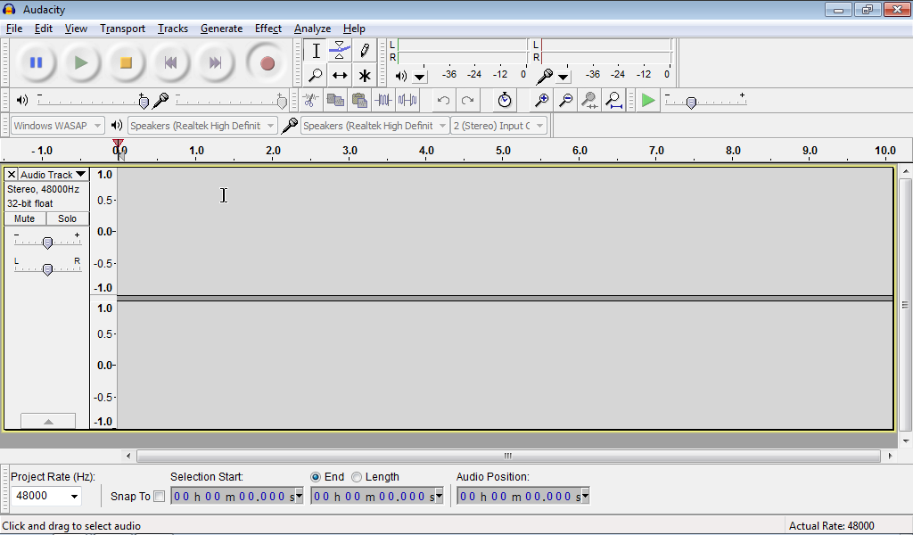
Task: Click the track pan L/R slider handle
Action: 48,269
